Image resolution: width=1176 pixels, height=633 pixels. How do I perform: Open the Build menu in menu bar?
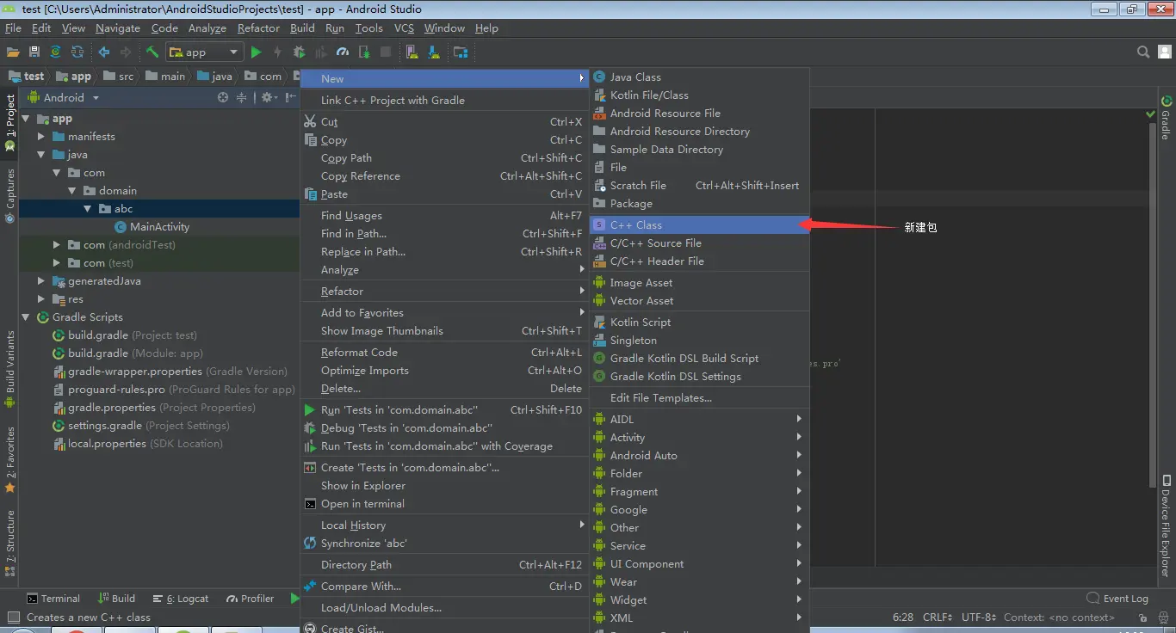click(x=302, y=28)
